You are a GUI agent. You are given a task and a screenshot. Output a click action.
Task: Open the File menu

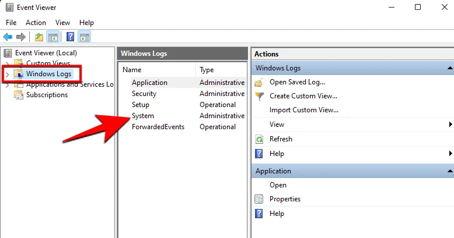pos(11,23)
